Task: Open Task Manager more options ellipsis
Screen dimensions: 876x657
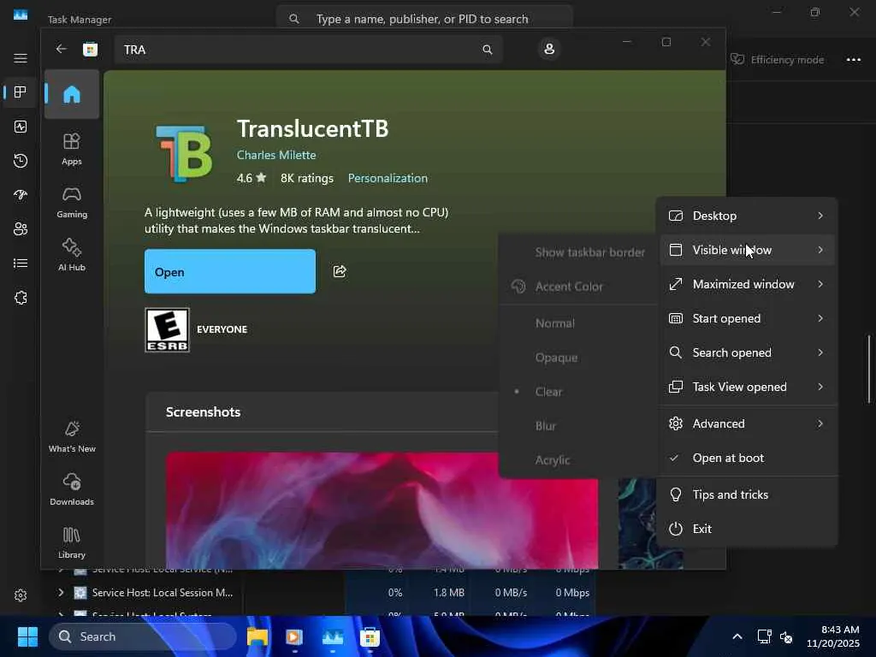Action: (853, 60)
